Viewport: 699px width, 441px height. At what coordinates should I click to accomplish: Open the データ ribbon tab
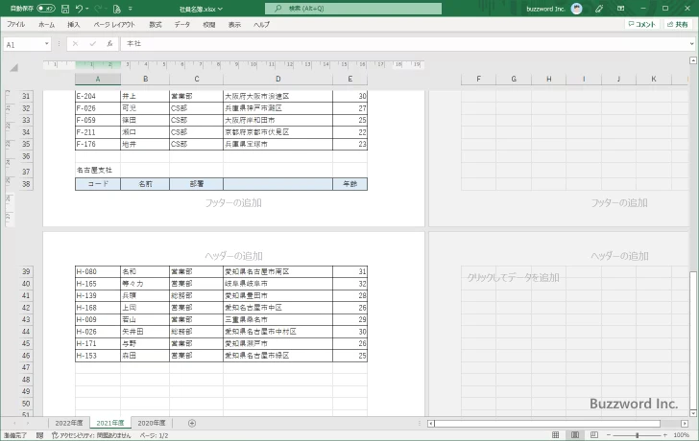click(181, 25)
